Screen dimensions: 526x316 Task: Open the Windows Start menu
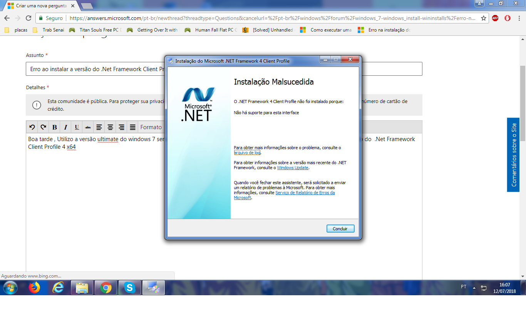(10, 288)
